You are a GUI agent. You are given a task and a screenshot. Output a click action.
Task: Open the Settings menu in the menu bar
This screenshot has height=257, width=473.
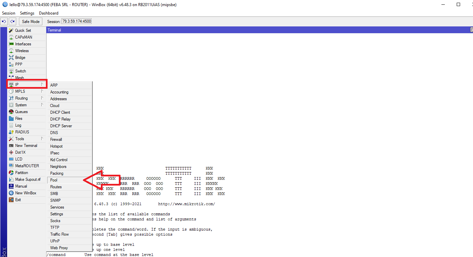27,13
